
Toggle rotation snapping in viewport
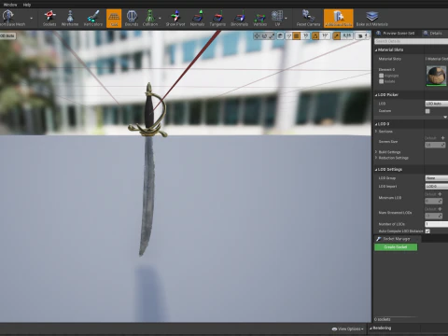tap(315, 36)
